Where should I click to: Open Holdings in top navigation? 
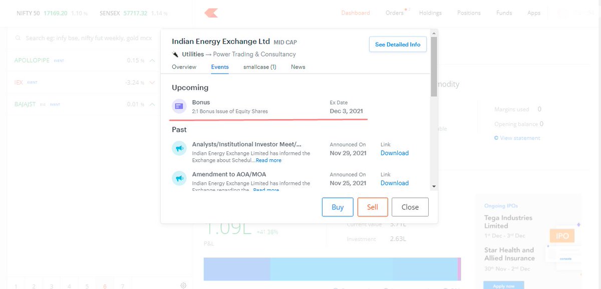430,13
